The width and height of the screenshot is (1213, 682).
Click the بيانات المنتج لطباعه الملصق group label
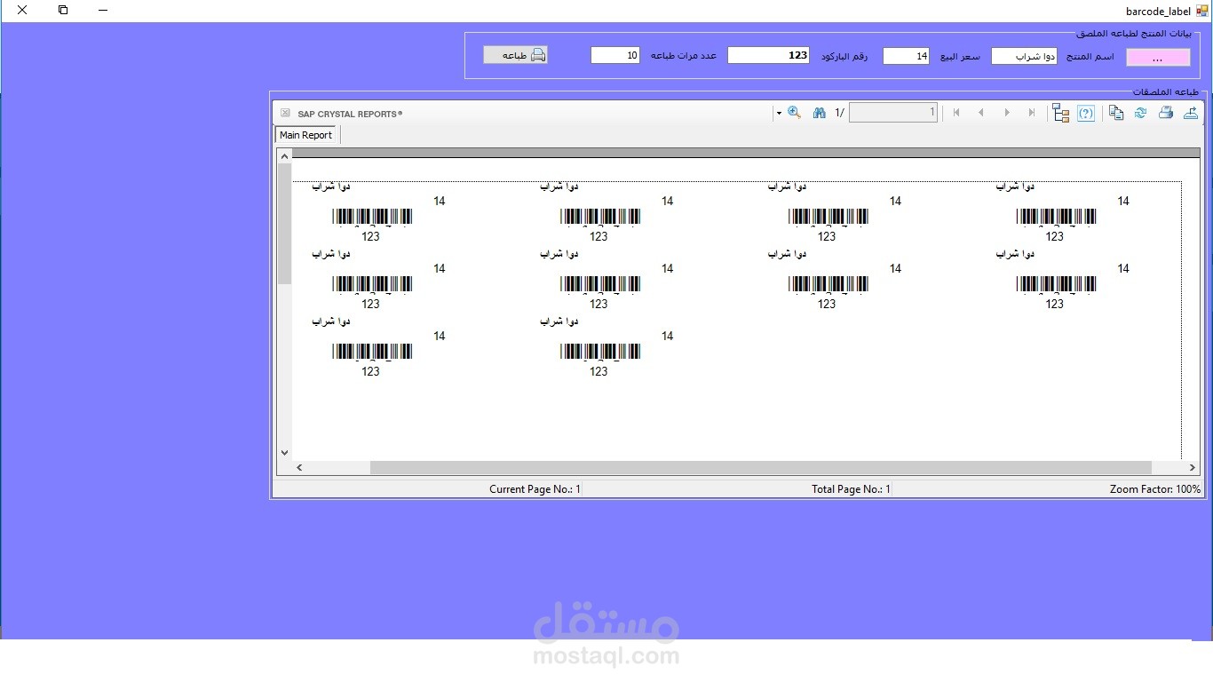[x=1134, y=34]
